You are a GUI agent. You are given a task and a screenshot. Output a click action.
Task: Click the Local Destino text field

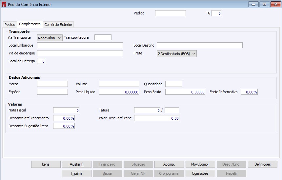click(200, 45)
